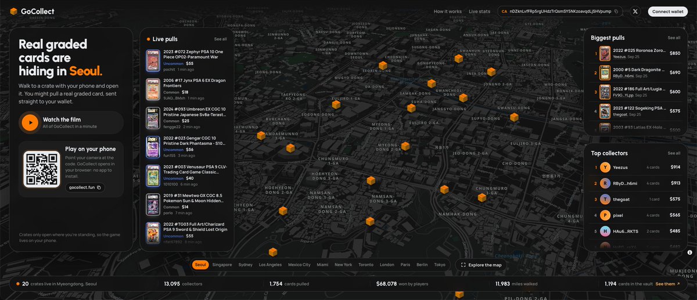697x300 pixels.
Task: Switch to the Paris city tab
Action: 405,265
